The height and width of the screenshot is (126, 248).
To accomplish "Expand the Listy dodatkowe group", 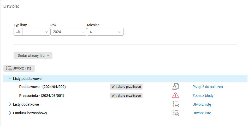I will click(x=10, y=104).
